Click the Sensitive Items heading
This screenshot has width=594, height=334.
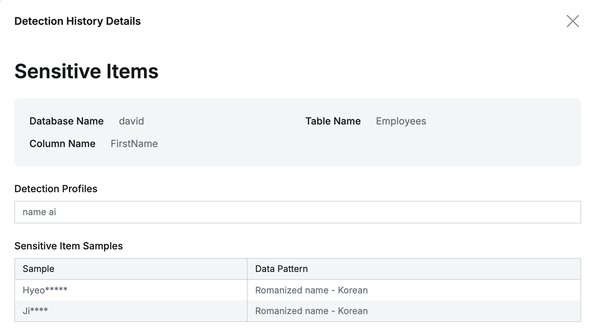86,71
